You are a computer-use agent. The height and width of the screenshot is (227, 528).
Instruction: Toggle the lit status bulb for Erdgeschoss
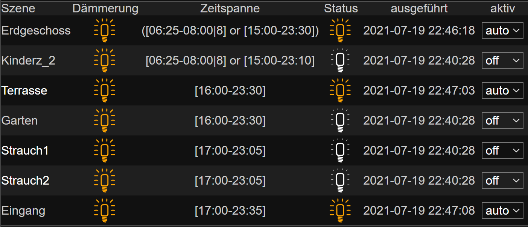point(340,30)
